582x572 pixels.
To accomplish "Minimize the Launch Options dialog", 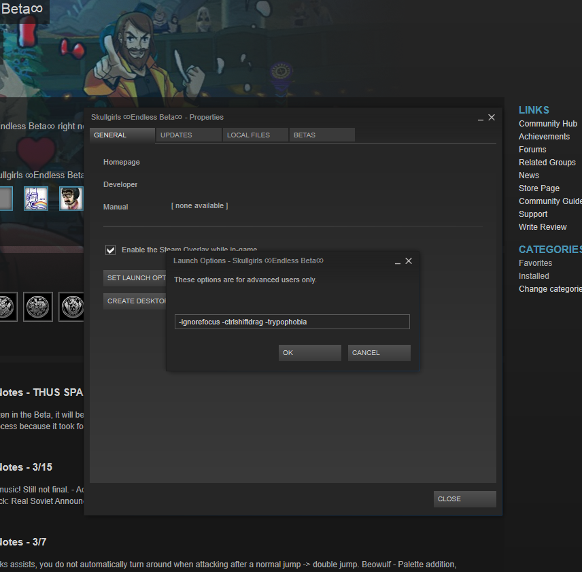I will 397,261.
